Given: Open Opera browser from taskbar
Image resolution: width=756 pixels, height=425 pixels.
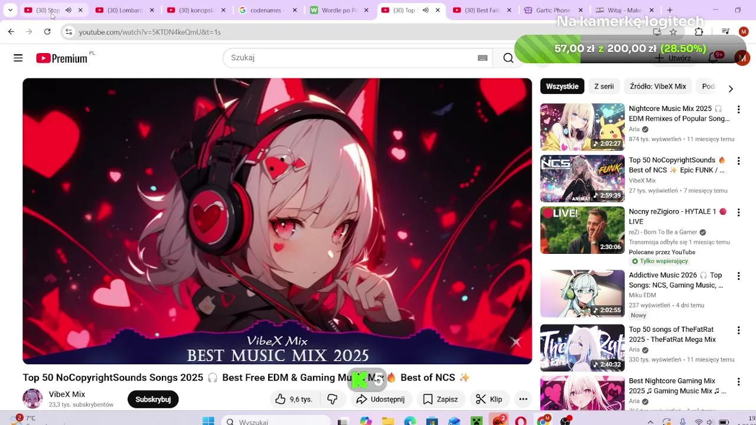Looking at the screenshot, I should (x=520, y=421).
